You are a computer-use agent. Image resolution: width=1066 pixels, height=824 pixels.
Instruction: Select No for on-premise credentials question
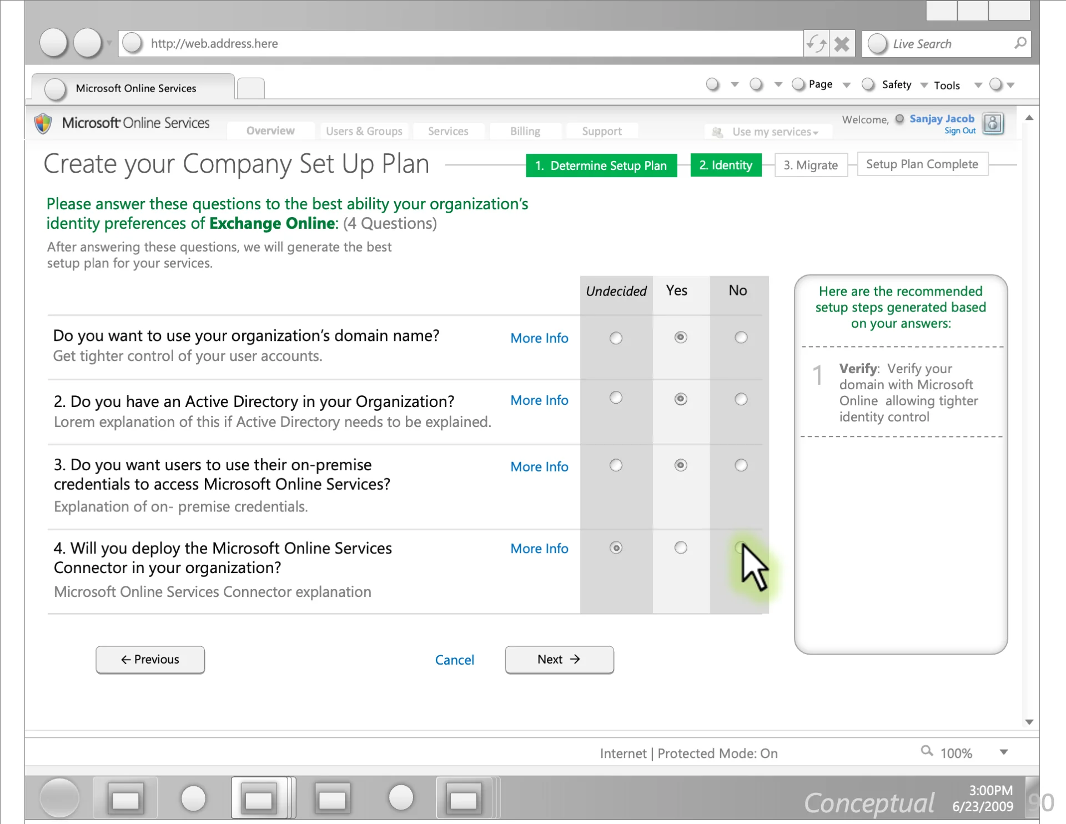[x=741, y=465]
